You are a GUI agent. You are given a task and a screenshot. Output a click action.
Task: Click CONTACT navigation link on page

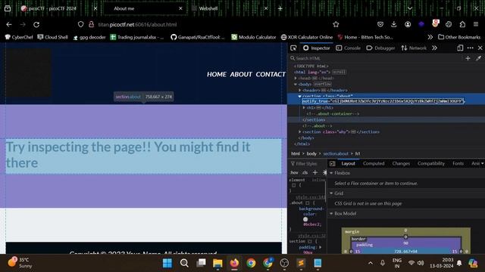271,74
